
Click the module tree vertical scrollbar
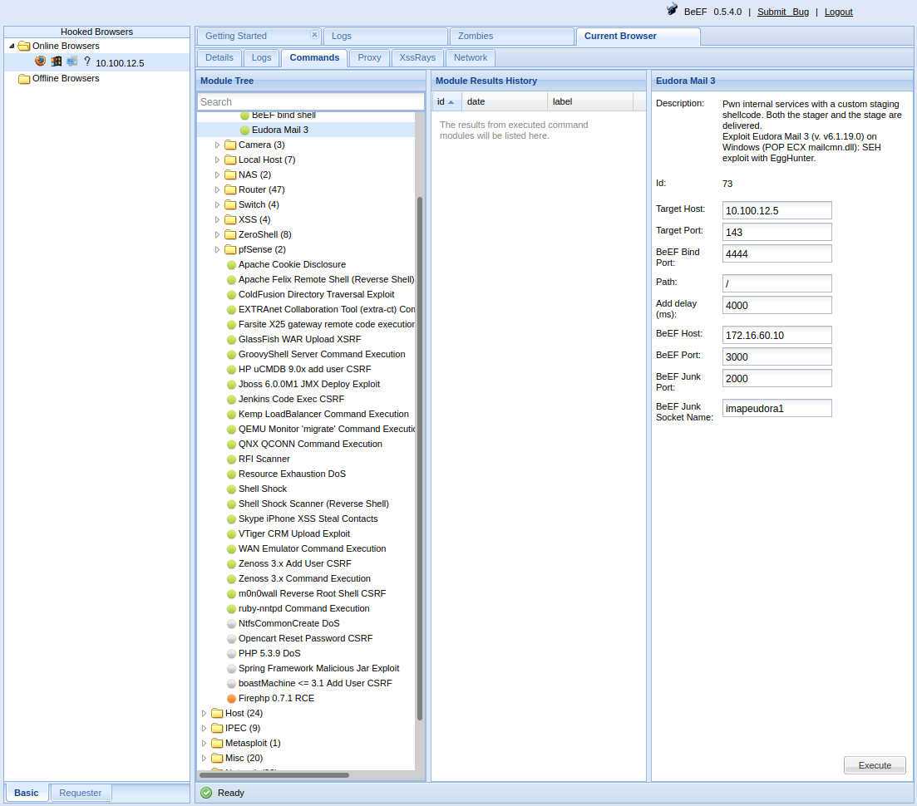click(x=419, y=459)
